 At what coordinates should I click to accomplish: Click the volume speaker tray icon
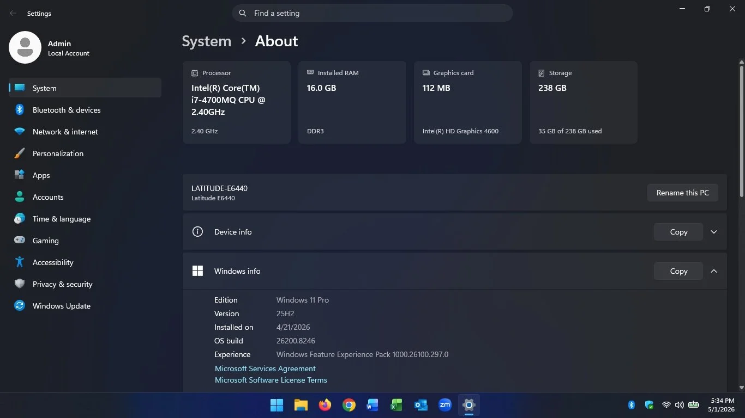pos(679,405)
